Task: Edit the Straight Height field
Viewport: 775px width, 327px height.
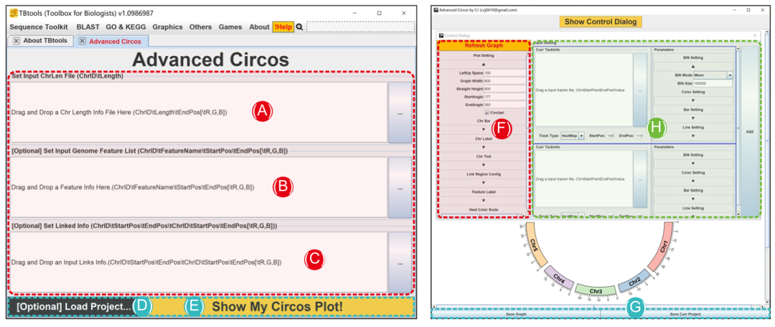Action: tap(504, 88)
